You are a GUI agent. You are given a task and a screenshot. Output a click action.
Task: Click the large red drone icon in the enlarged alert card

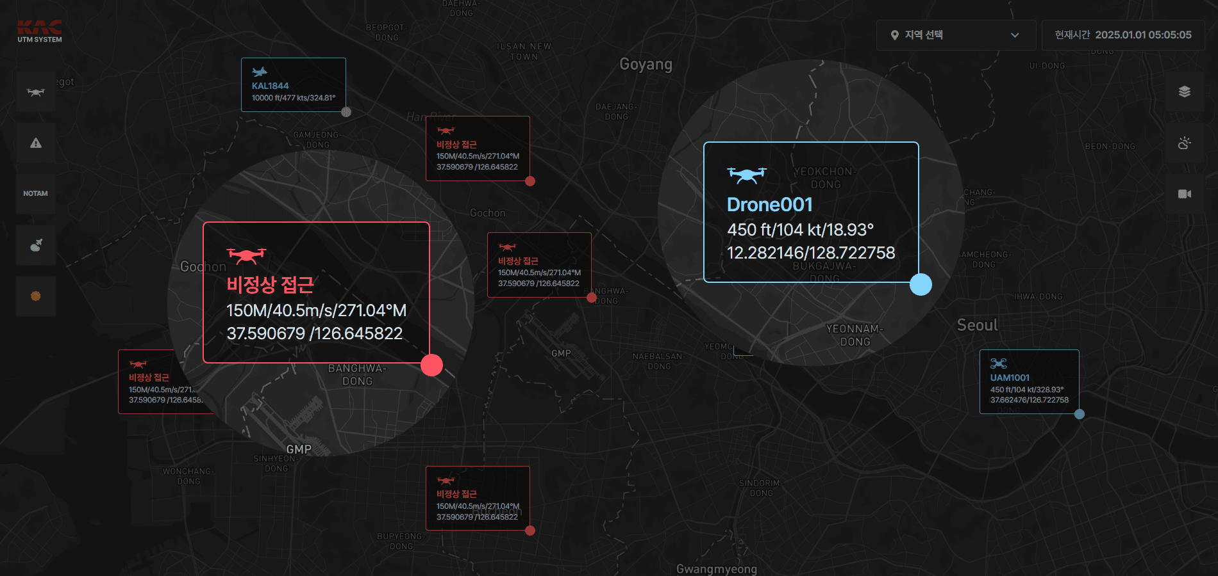(x=246, y=256)
